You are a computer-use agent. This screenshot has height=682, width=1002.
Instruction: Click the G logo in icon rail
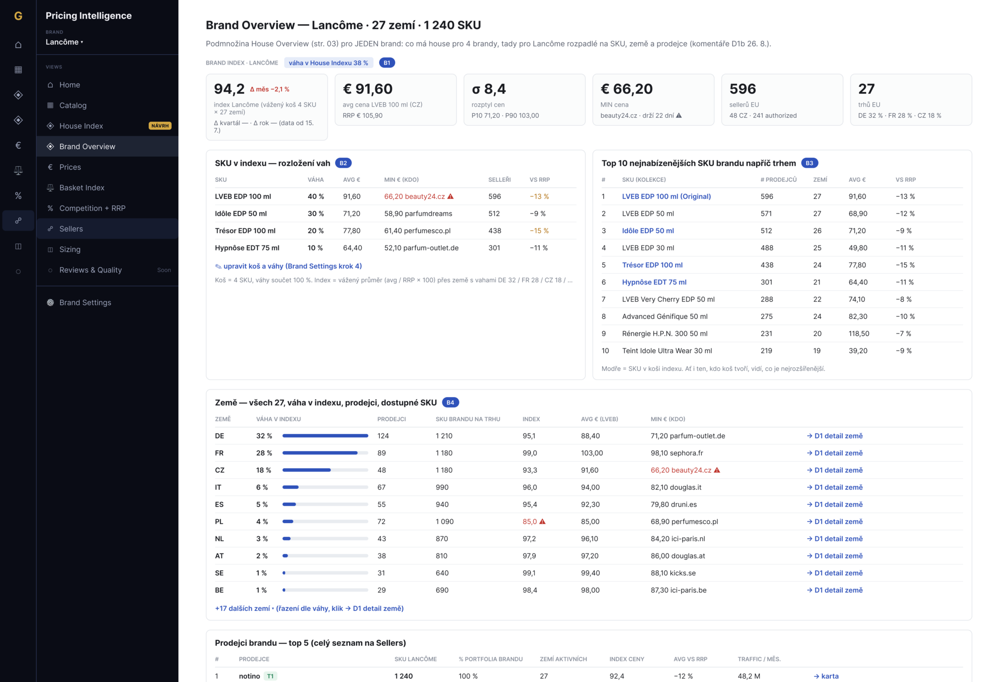pos(18,16)
